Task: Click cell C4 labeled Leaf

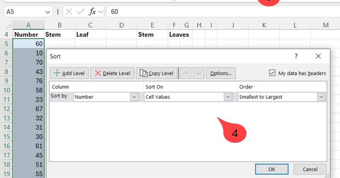Action: point(91,34)
